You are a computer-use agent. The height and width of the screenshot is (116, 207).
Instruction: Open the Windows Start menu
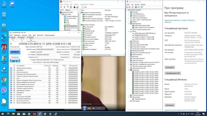tap(2, 114)
